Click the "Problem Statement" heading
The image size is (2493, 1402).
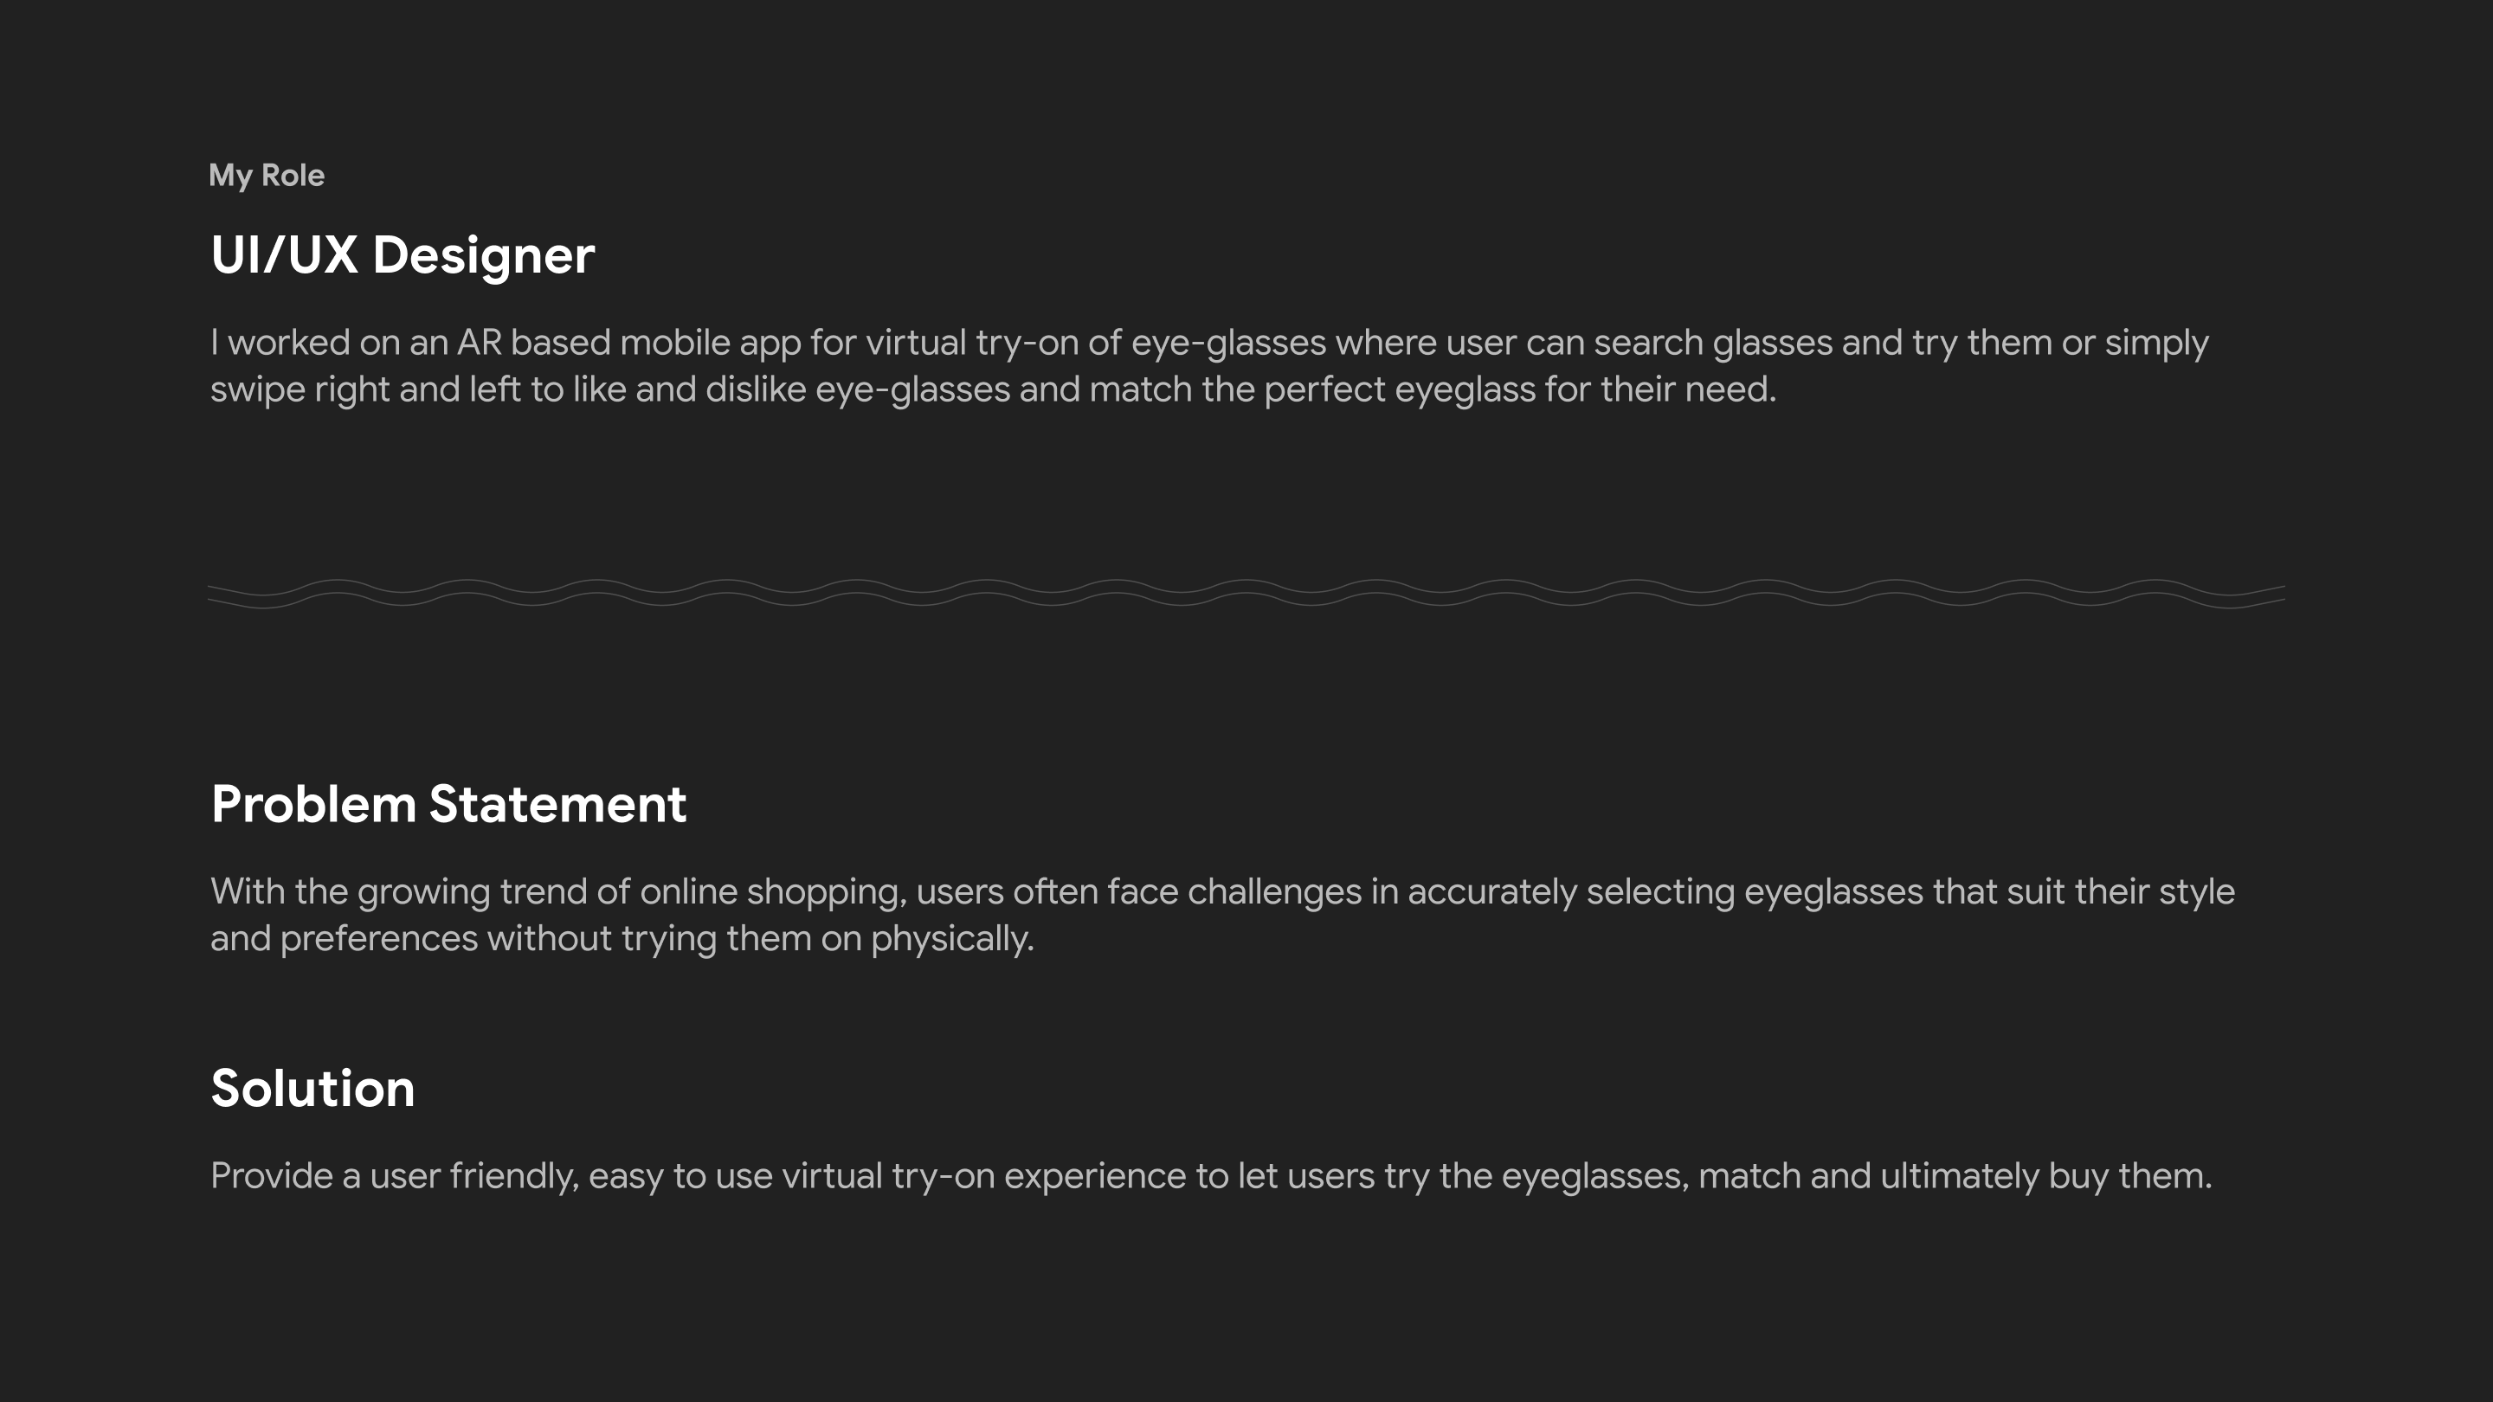449,804
